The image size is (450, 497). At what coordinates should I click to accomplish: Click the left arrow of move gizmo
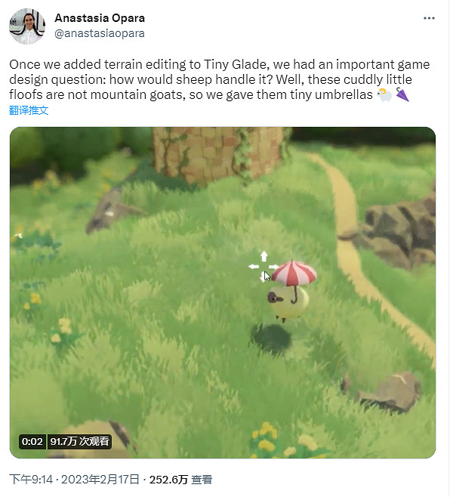point(254,267)
